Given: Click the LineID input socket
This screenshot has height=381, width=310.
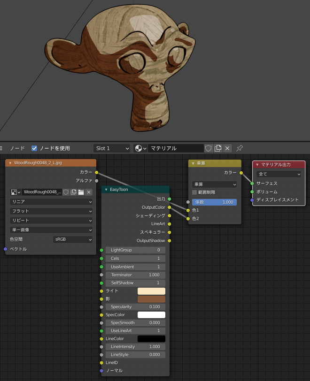Looking at the screenshot, I should (101, 363).
